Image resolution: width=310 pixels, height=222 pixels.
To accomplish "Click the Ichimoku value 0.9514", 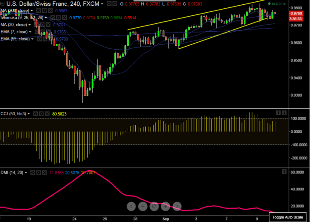I will tap(130, 18).
